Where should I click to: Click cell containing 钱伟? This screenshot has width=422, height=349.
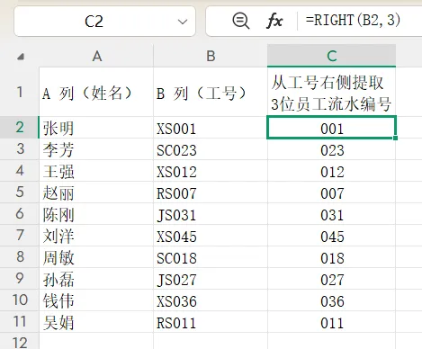point(96,300)
